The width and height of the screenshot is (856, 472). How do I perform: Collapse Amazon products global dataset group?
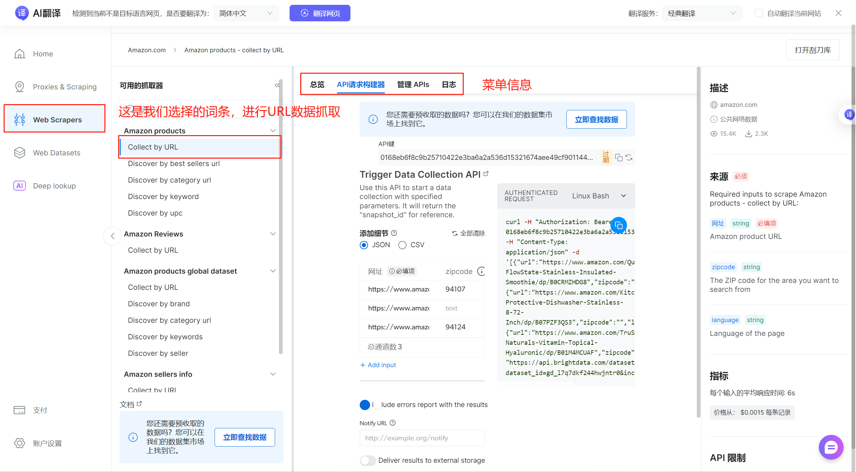[273, 271]
